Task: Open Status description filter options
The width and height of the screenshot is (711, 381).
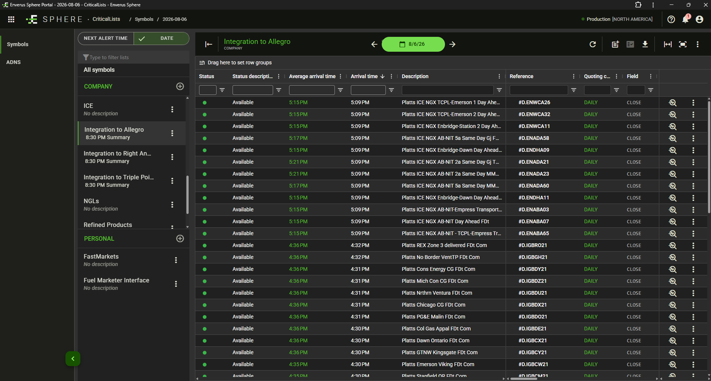Action: pos(279,90)
